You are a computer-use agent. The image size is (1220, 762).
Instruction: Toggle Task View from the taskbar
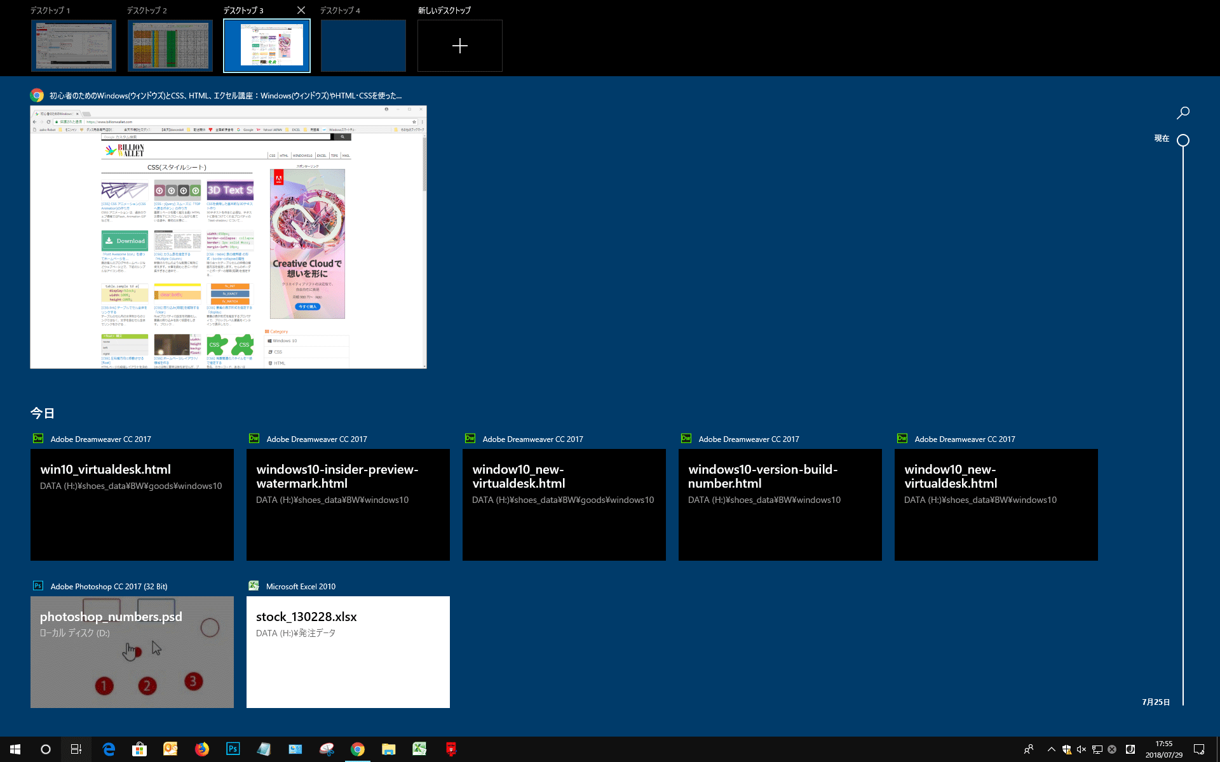click(x=76, y=749)
